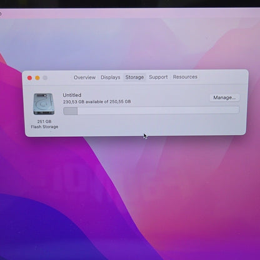Open the Resources tab

tap(185, 77)
